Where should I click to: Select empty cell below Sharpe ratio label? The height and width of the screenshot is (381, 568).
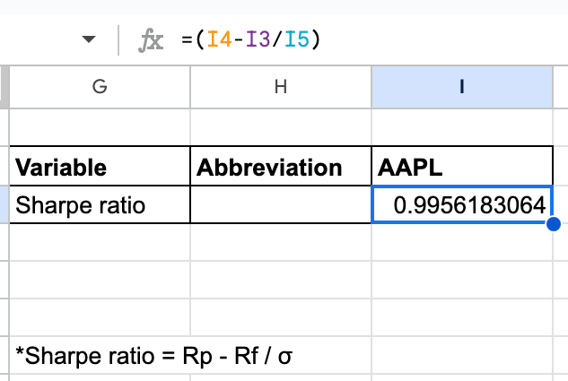100,242
